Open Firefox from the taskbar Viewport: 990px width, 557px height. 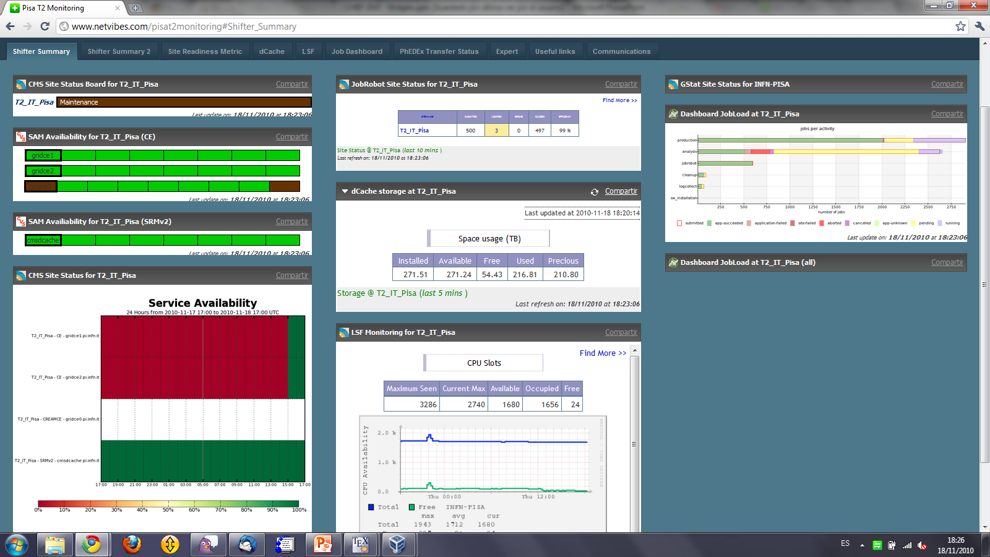[131, 545]
